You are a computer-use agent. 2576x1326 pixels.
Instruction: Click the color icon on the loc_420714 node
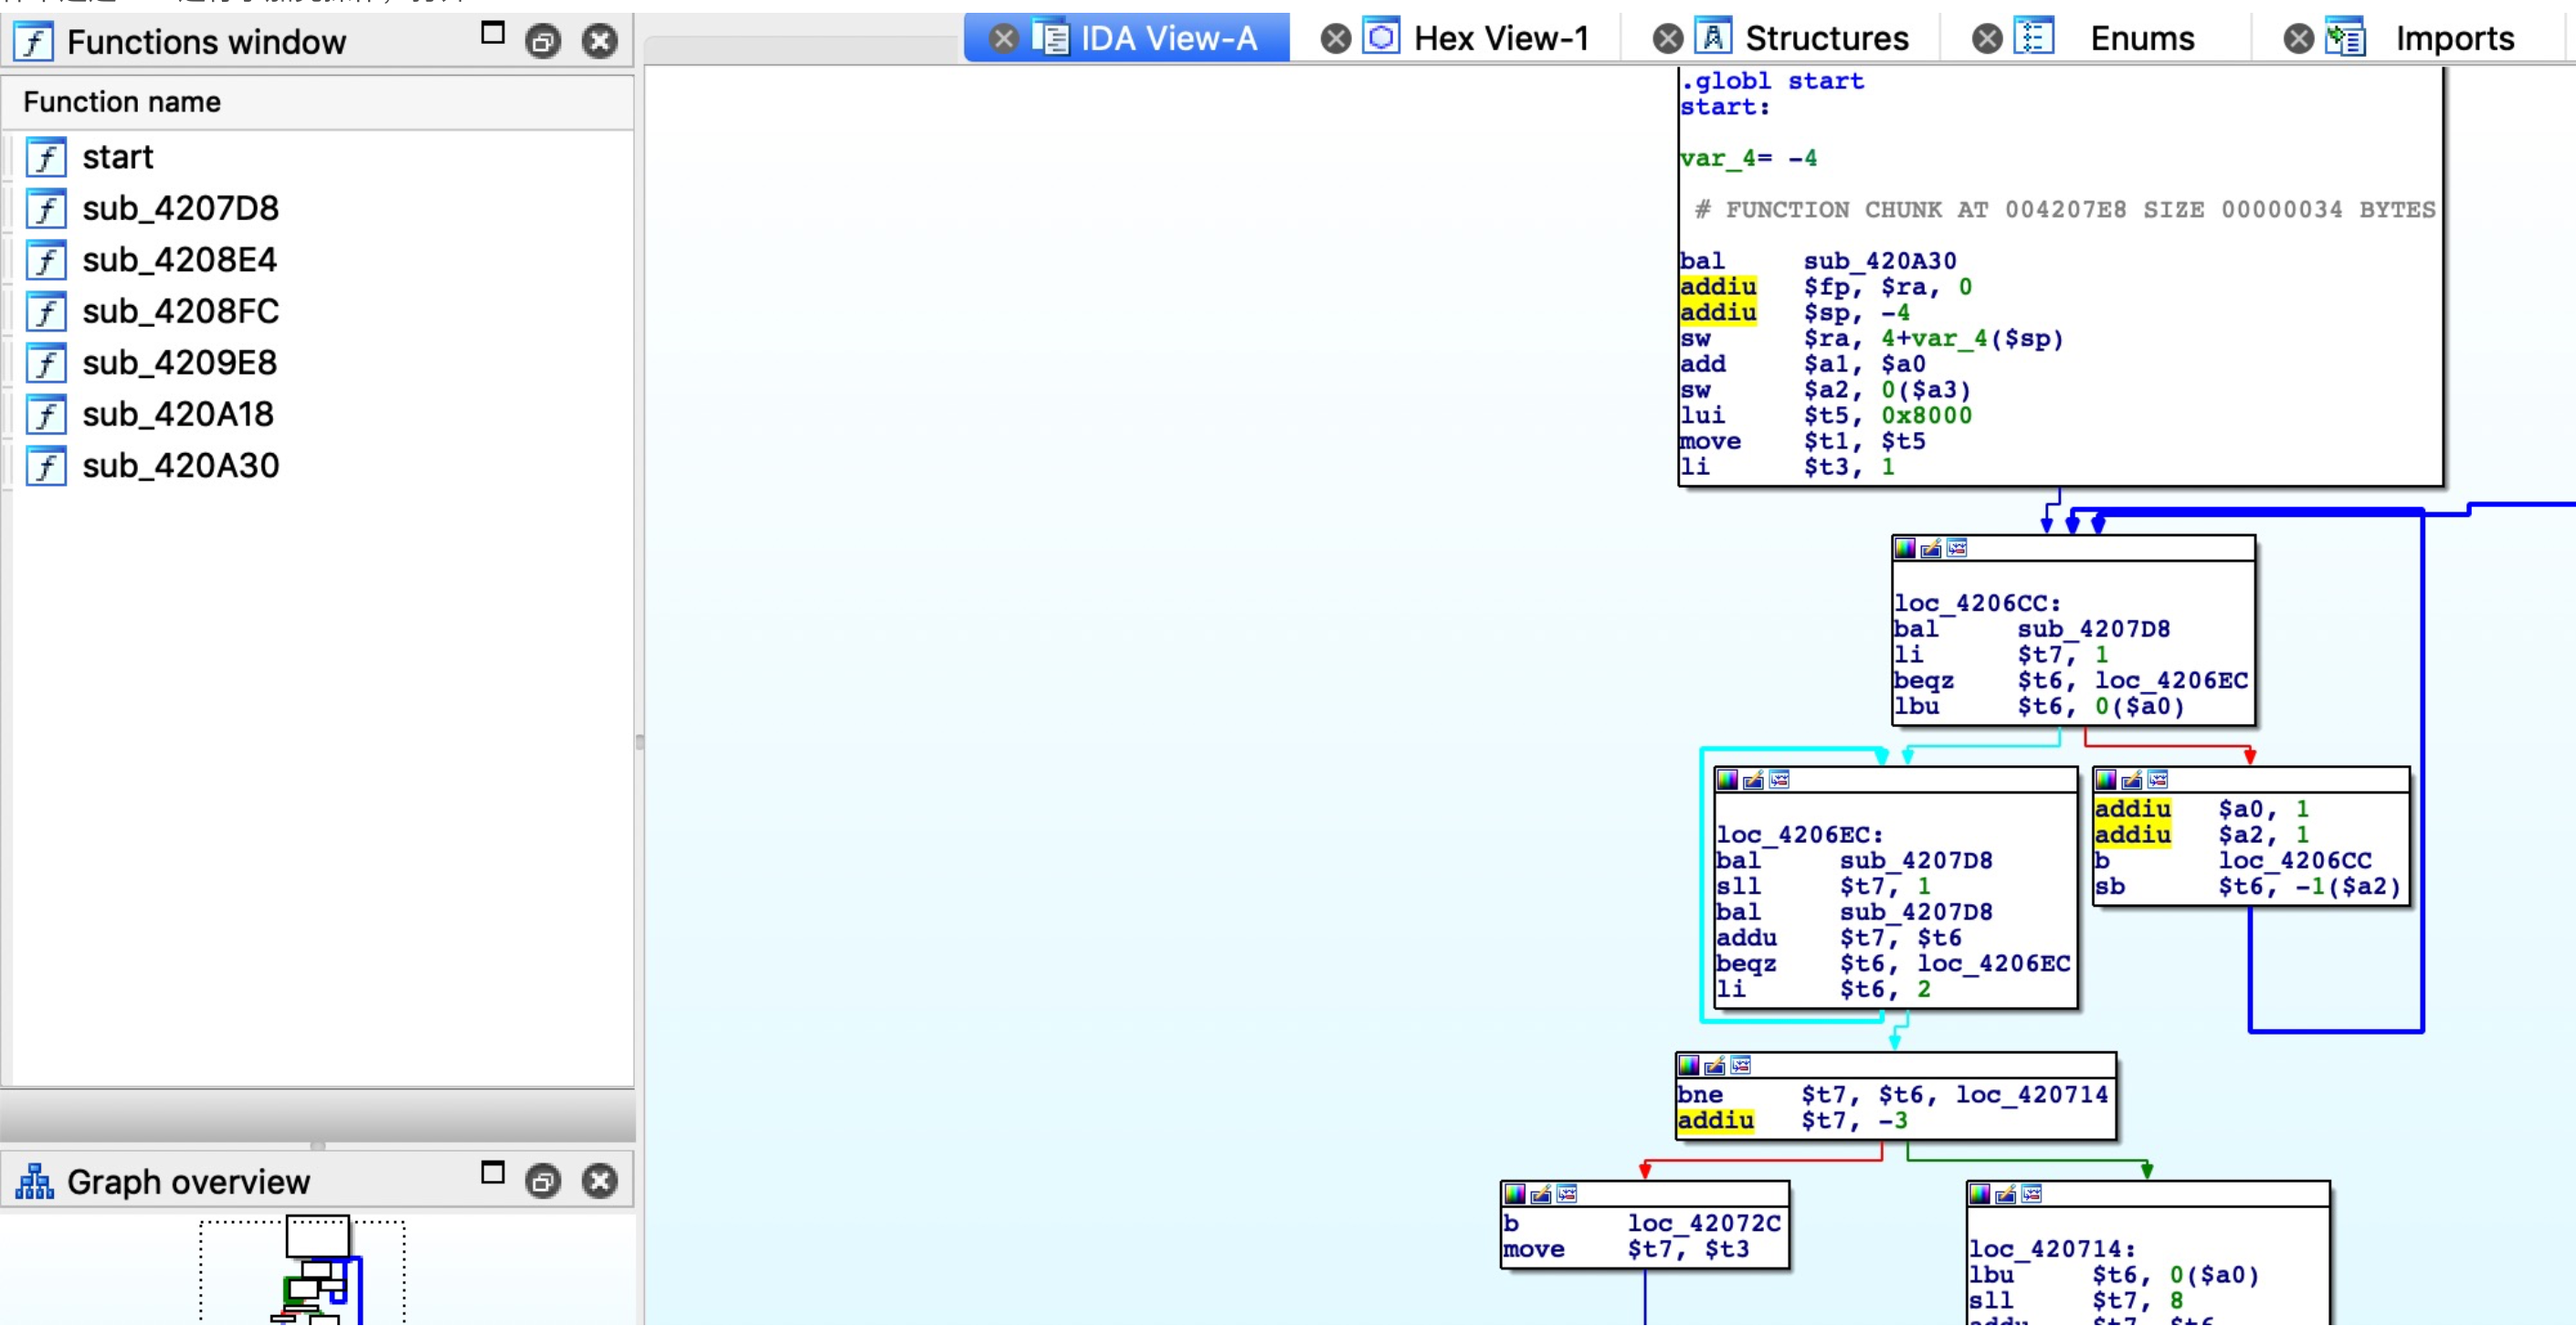click(1980, 1194)
